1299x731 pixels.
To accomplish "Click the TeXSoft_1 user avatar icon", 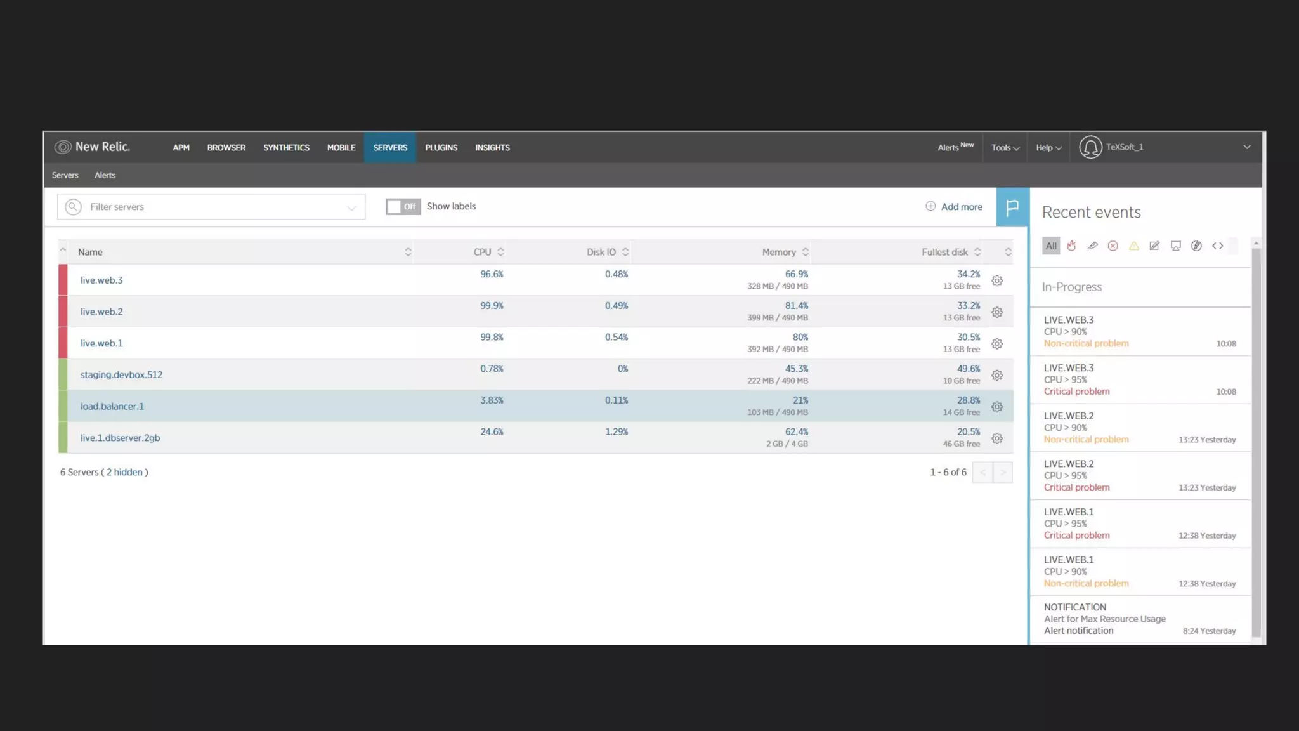I will pos(1090,147).
